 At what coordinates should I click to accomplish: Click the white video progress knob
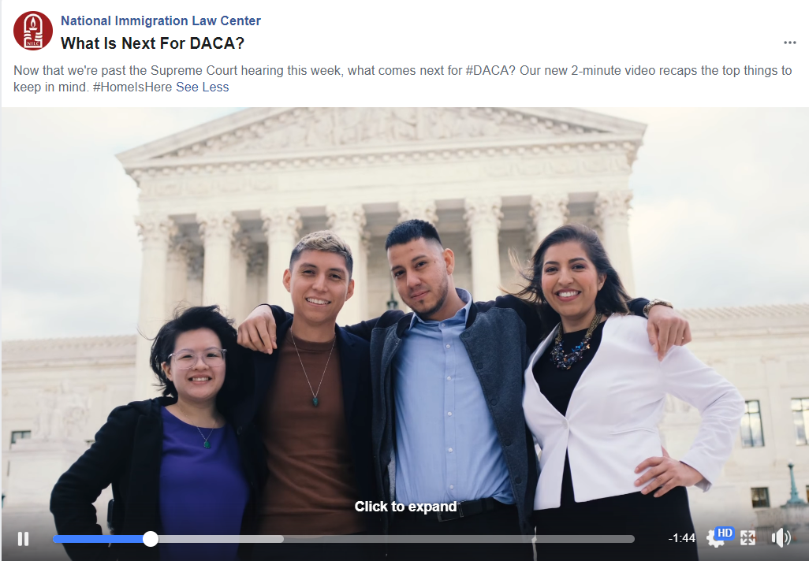(150, 539)
